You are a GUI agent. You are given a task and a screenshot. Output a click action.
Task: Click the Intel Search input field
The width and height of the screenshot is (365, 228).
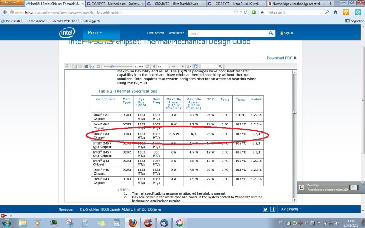(x=228, y=33)
